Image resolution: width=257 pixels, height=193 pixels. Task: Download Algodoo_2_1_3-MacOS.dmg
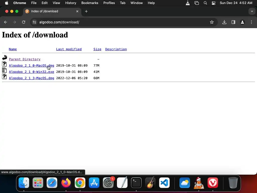pos(31,78)
